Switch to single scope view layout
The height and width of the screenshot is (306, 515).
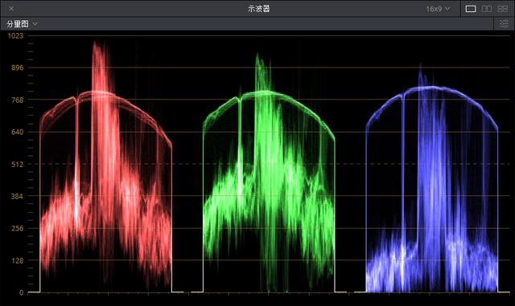tap(470, 9)
